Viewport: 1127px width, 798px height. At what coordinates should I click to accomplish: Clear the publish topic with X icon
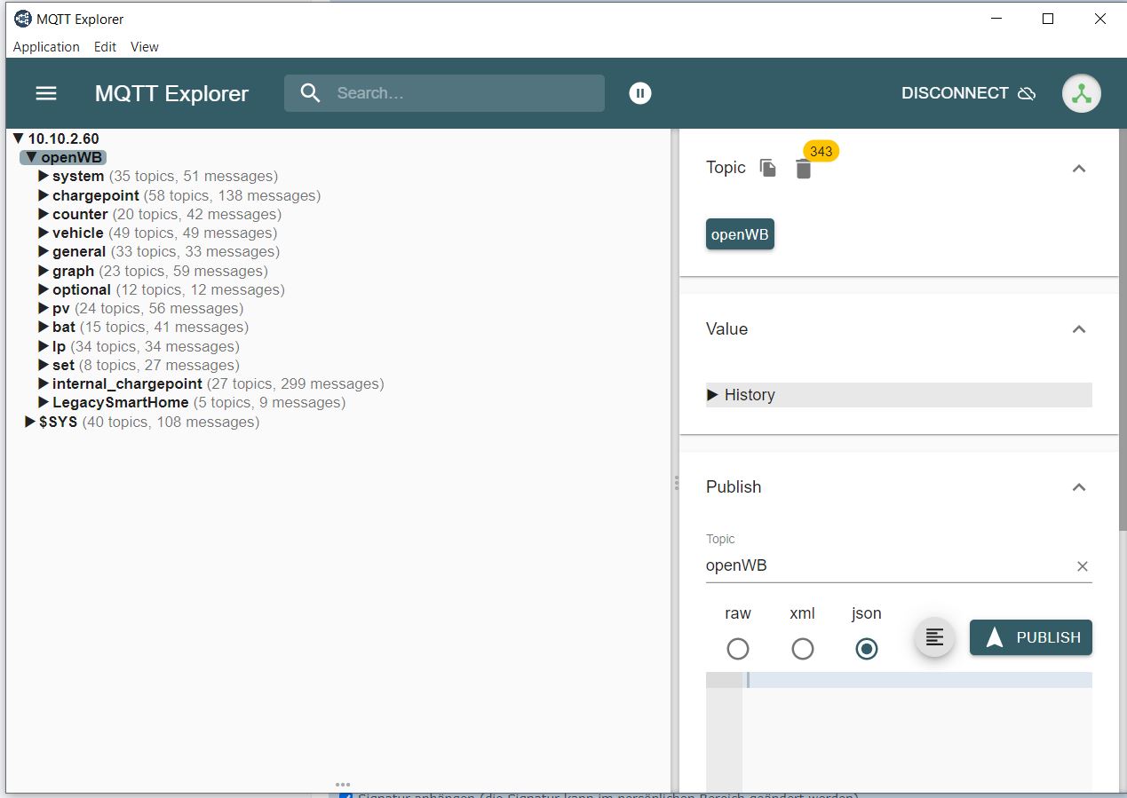tap(1083, 566)
